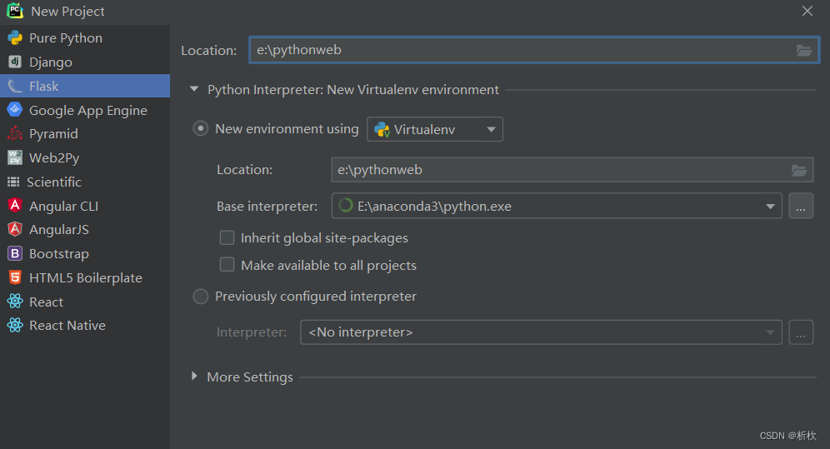Choose Scientific project type in list
The width and height of the screenshot is (830, 449).
coord(55,182)
